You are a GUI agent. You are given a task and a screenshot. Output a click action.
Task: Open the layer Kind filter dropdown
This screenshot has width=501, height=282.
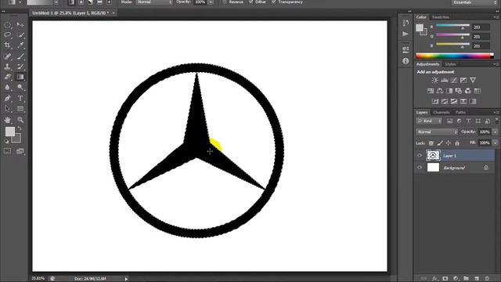pyautogui.click(x=429, y=121)
